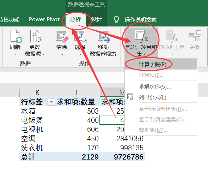The height and width of the screenshot is (174, 208).
Task: Choose 管理集(M)... menu item
Action: click(161, 130)
